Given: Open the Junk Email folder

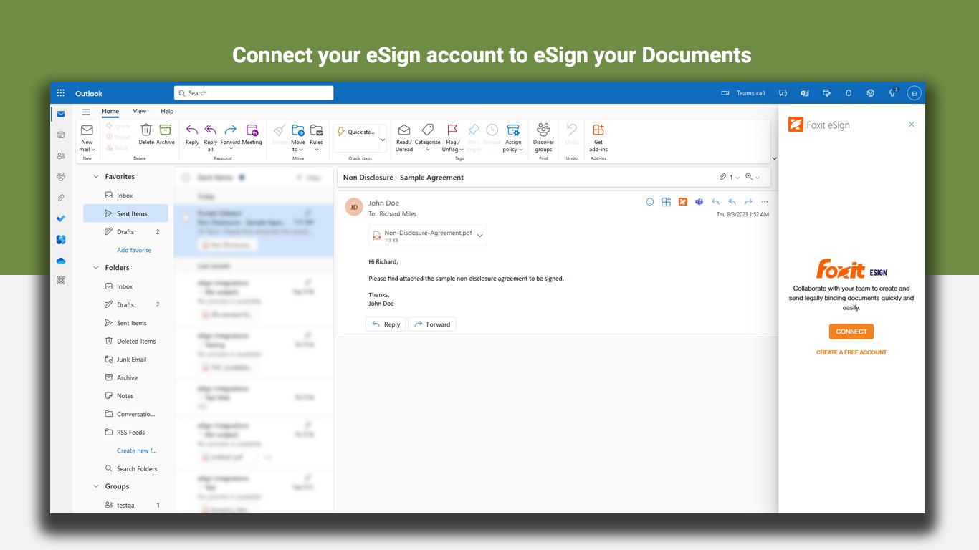Looking at the screenshot, I should 125,360.
